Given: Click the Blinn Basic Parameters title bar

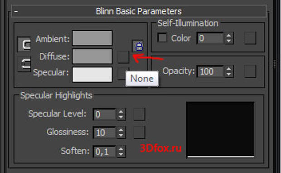Looking at the screenshot, I should [139, 11].
